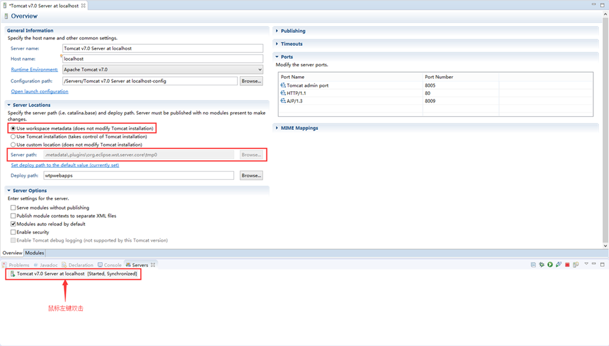The image size is (609, 346).
Task: Edit the Host name field
Action: coord(162,59)
